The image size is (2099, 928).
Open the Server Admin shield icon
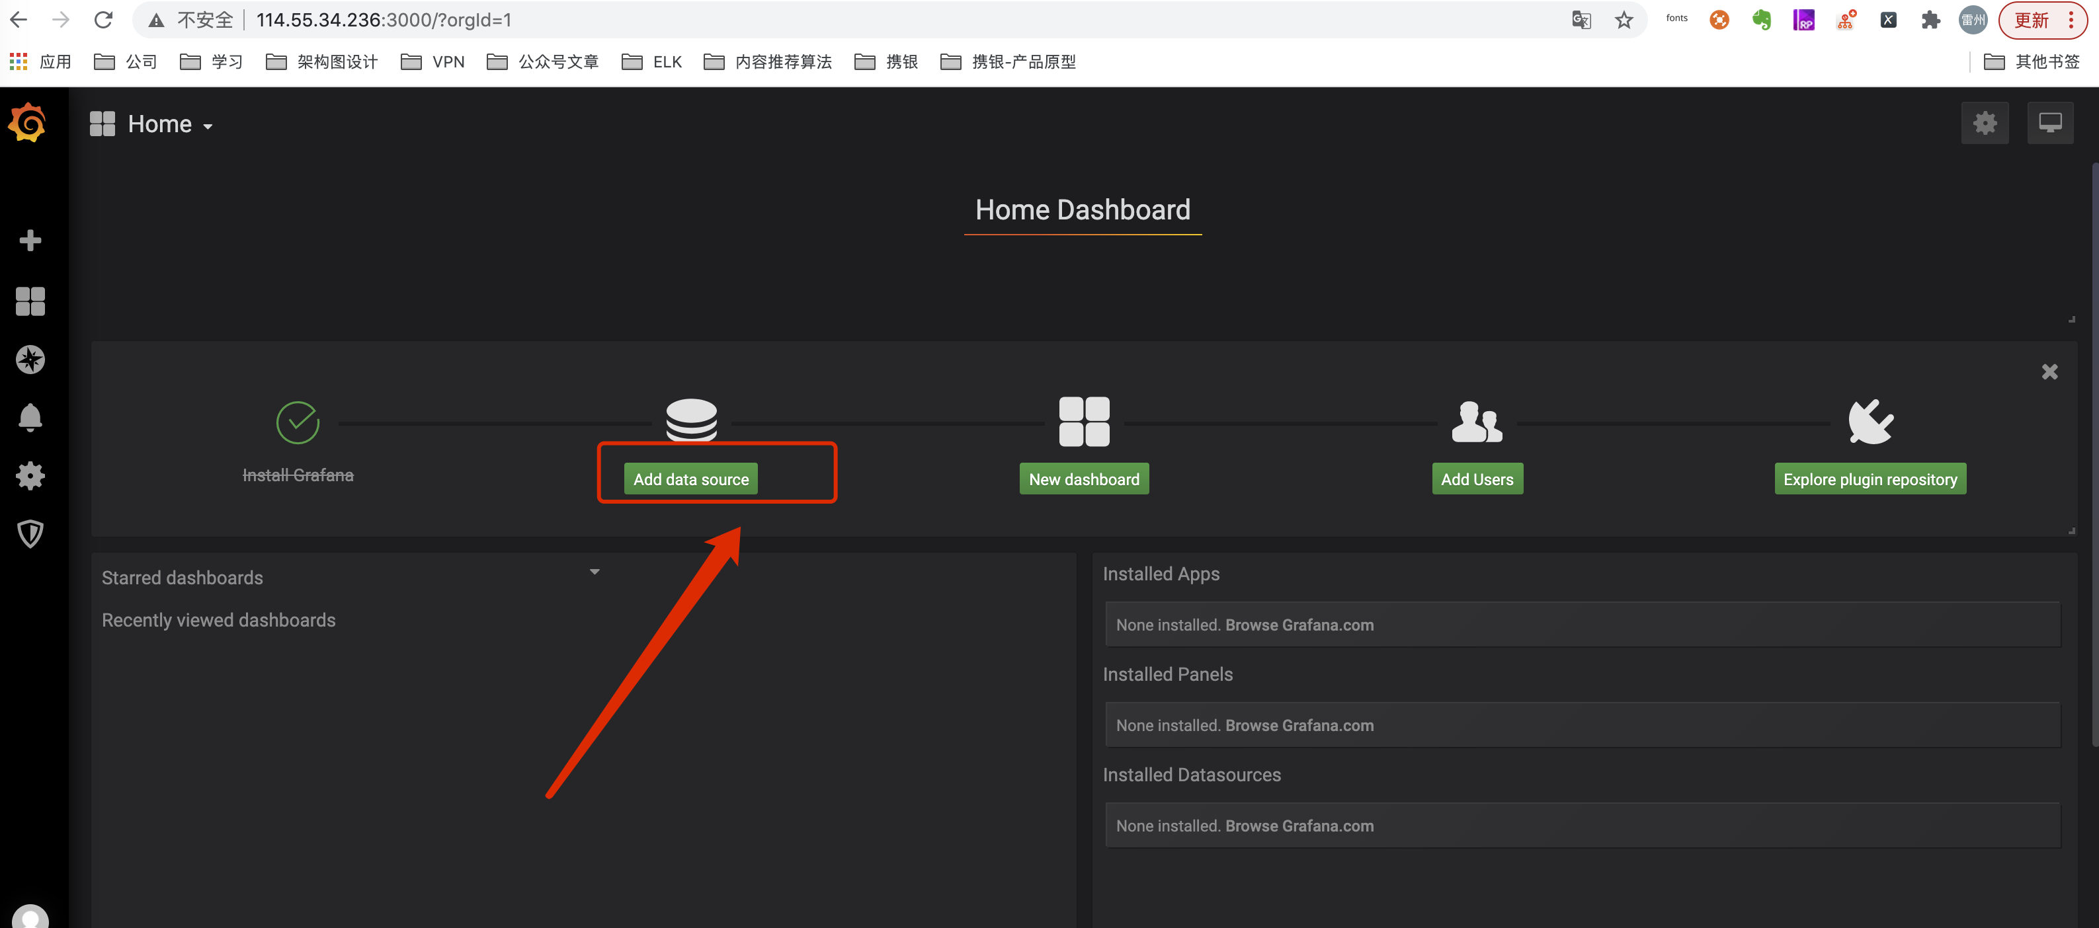click(x=30, y=535)
